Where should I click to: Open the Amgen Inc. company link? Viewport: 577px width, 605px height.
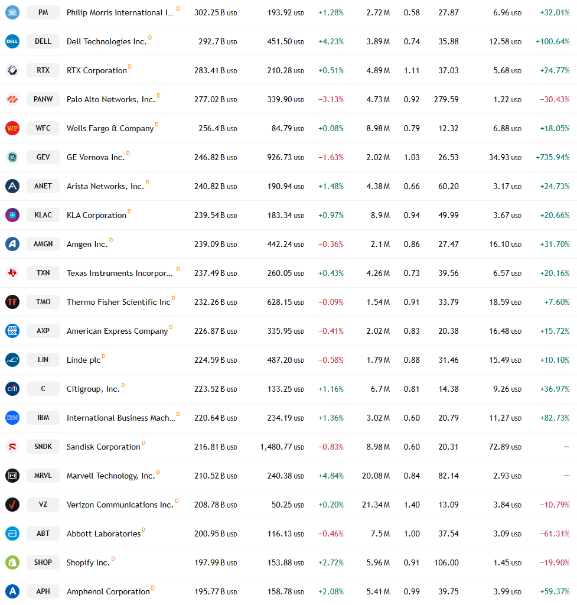[87, 244]
